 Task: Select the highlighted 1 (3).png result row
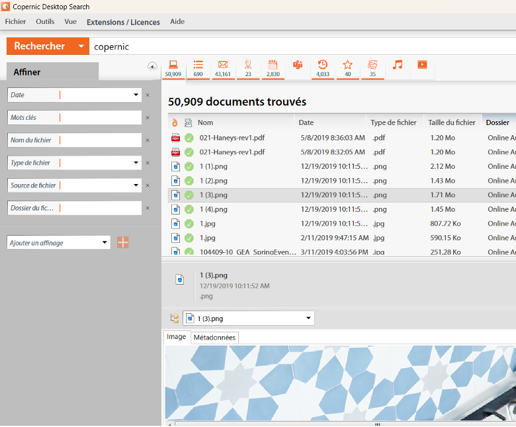342,195
